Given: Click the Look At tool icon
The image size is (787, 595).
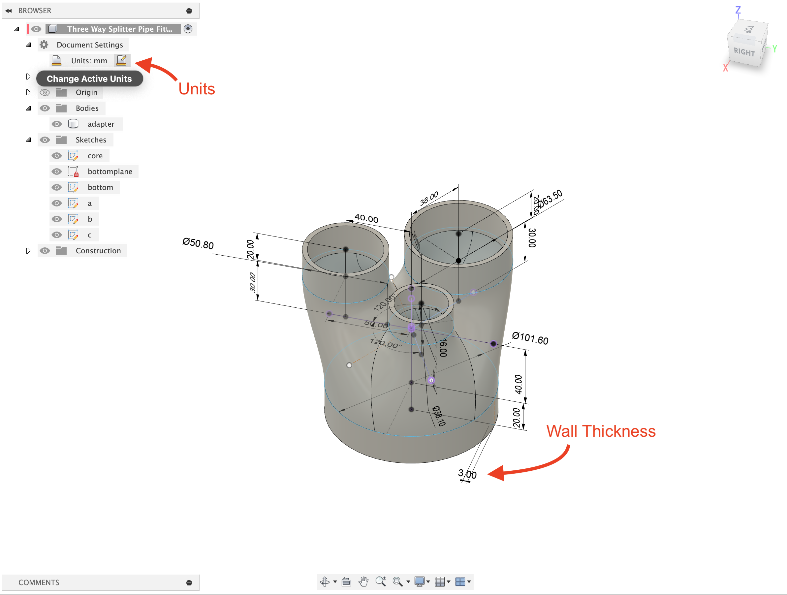Looking at the screenshot, I should (x=347, y=582).
